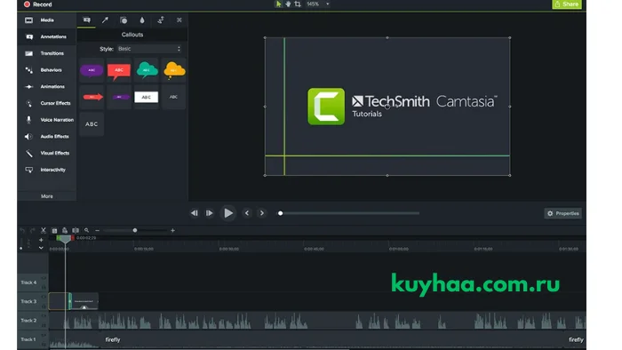This screenshot has width=622, height=350.
Task: Open the Animations tab
Action: coord(47,87)
